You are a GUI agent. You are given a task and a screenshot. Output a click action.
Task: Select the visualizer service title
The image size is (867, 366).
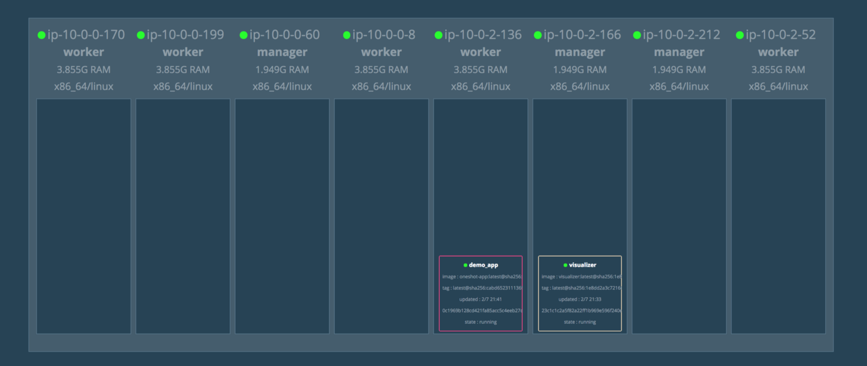(x=583, y=265)
